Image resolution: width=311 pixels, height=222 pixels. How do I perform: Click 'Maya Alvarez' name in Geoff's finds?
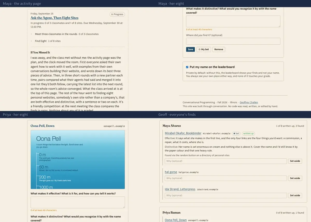click(172, 126)
